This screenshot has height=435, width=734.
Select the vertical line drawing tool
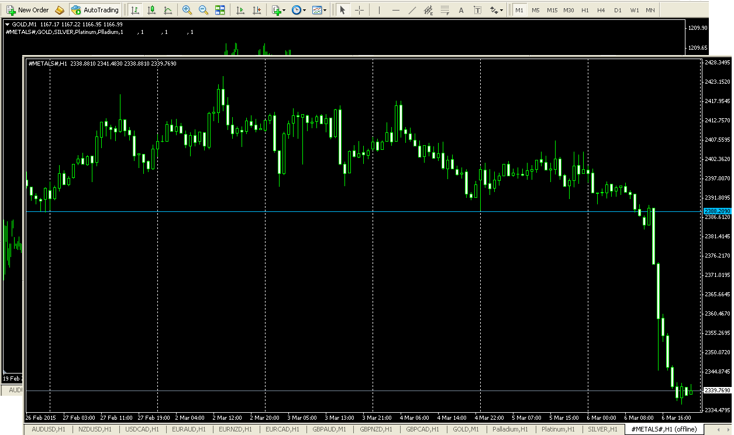379,10
